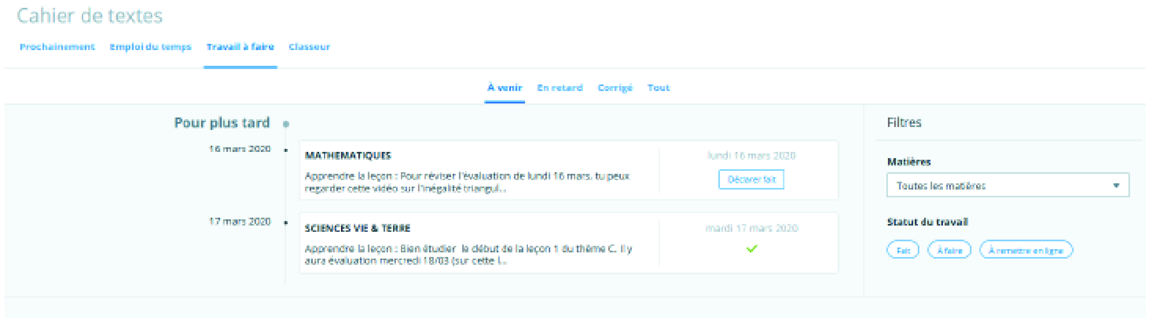1149x329 pixels.
Task: Switch to the Corrigé sub-tab
Action: pos(615,88)
